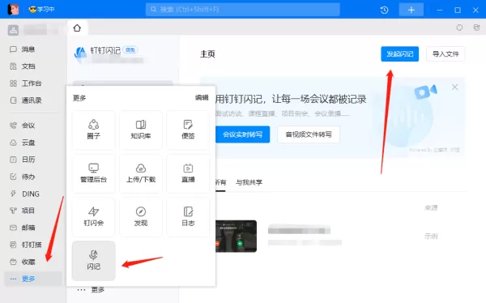The image size is (486, 303).
Task: Open history clock icon in title bar
Action: click(384, 10)
